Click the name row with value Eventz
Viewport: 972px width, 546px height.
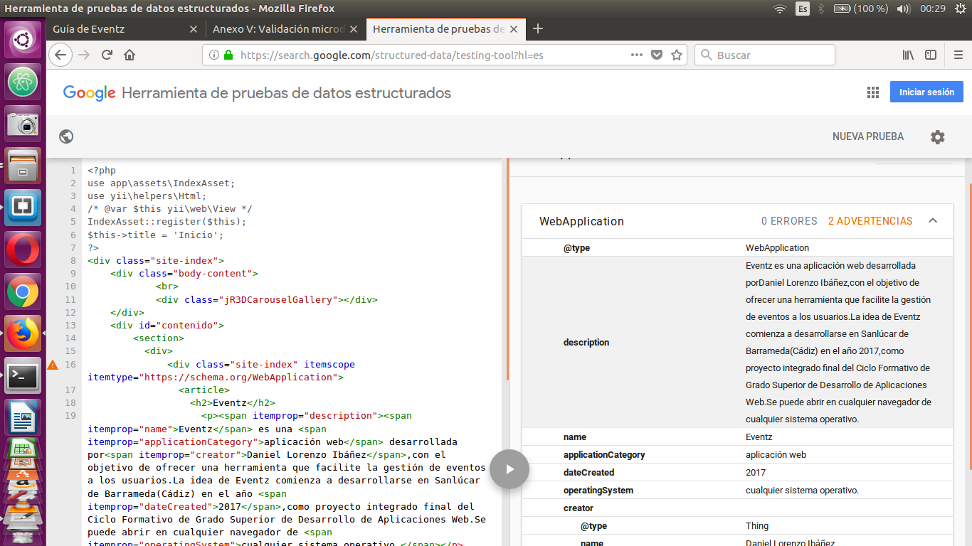tap(737, 437)
